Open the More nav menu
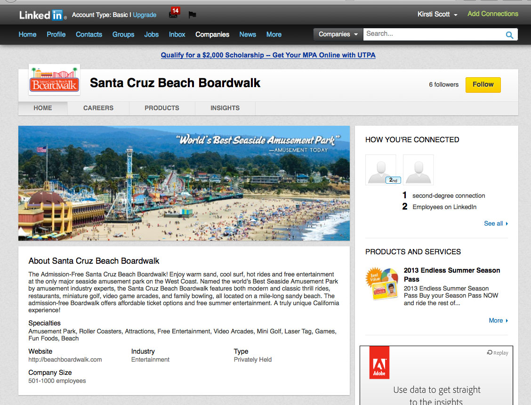 pyautogui.click(x=274, y=34)
